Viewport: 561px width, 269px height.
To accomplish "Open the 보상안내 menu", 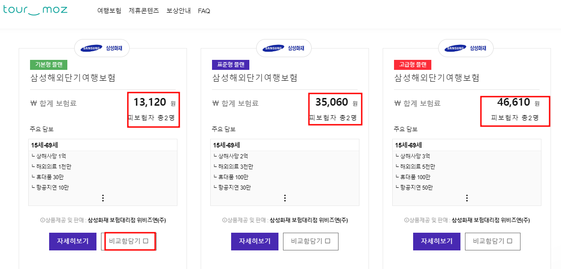I will coord(179,10).
